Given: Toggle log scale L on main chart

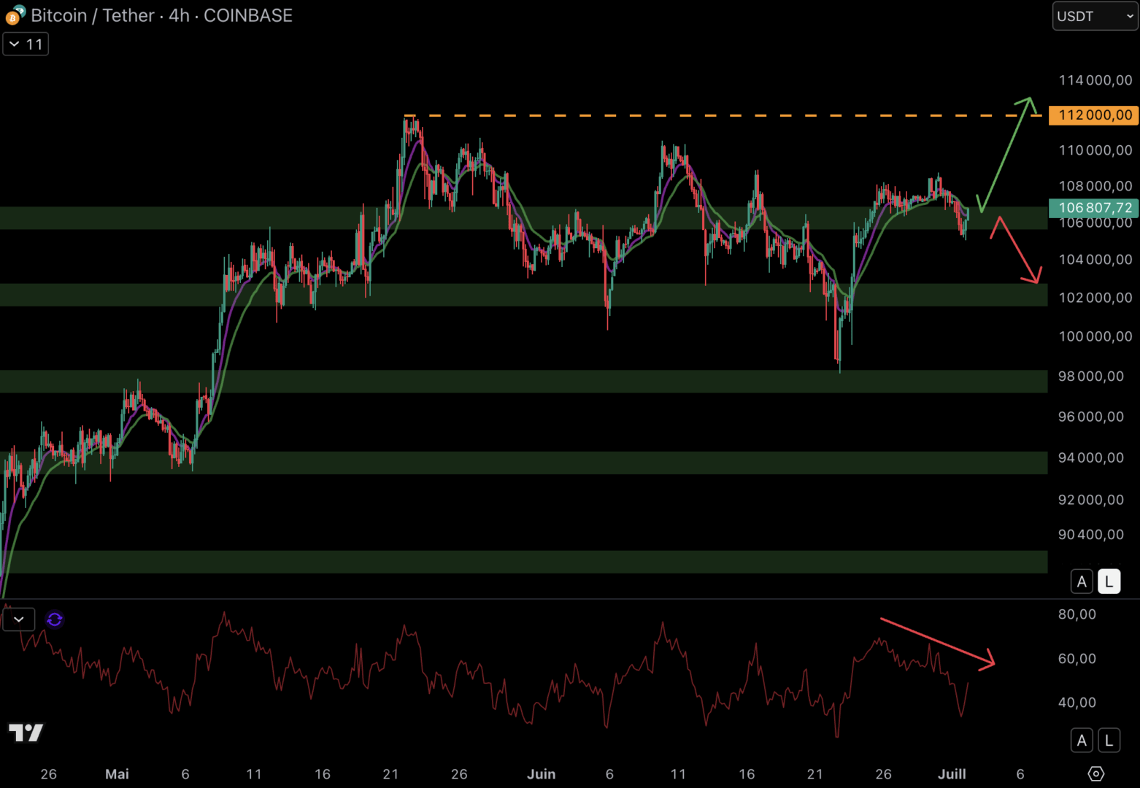Looking at the screenshot, I should coord(1109,582).
